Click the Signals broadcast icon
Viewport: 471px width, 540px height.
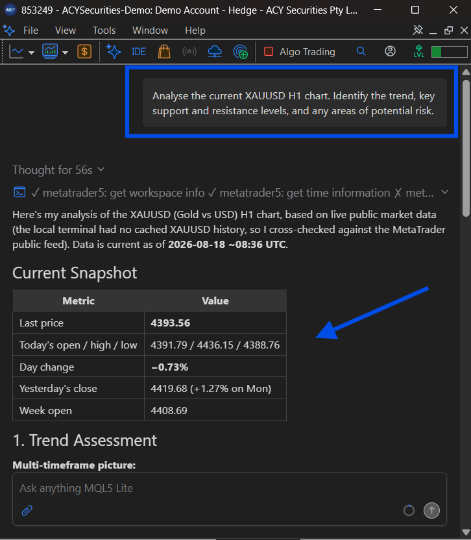click(x=189, y=52)
